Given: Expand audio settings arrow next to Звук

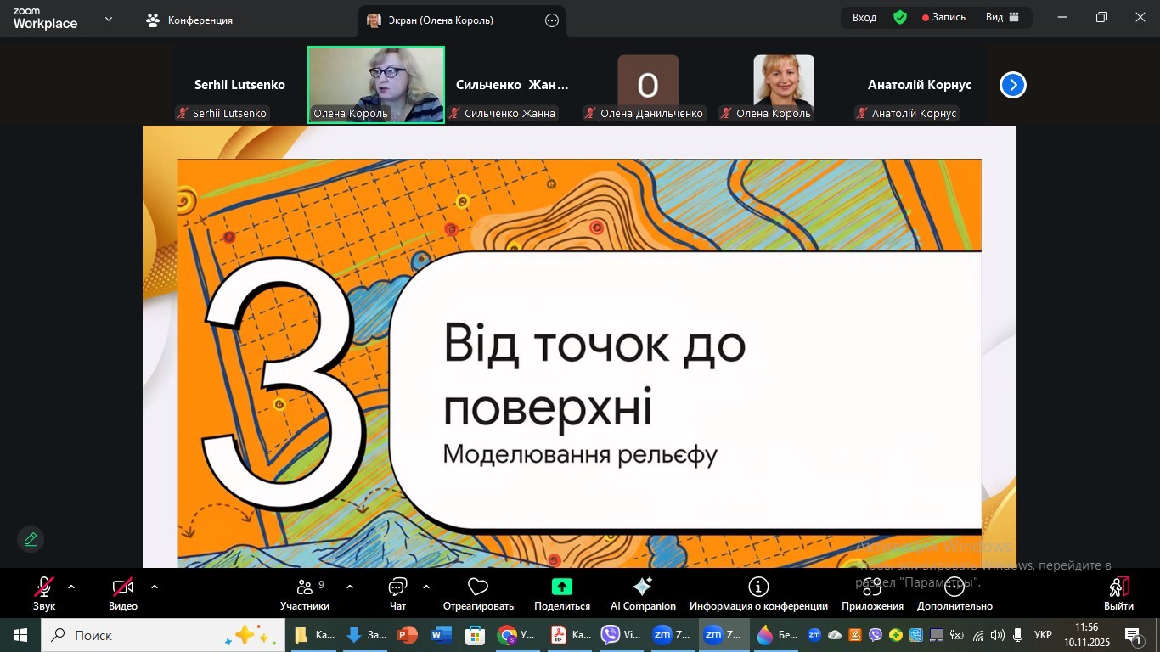Looking at the screenshot, I should pyautogui.click(x=71, y=587).
